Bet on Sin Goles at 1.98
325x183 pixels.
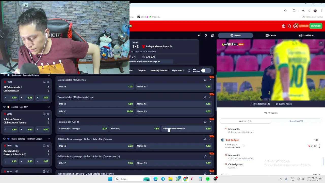[135, 129]
